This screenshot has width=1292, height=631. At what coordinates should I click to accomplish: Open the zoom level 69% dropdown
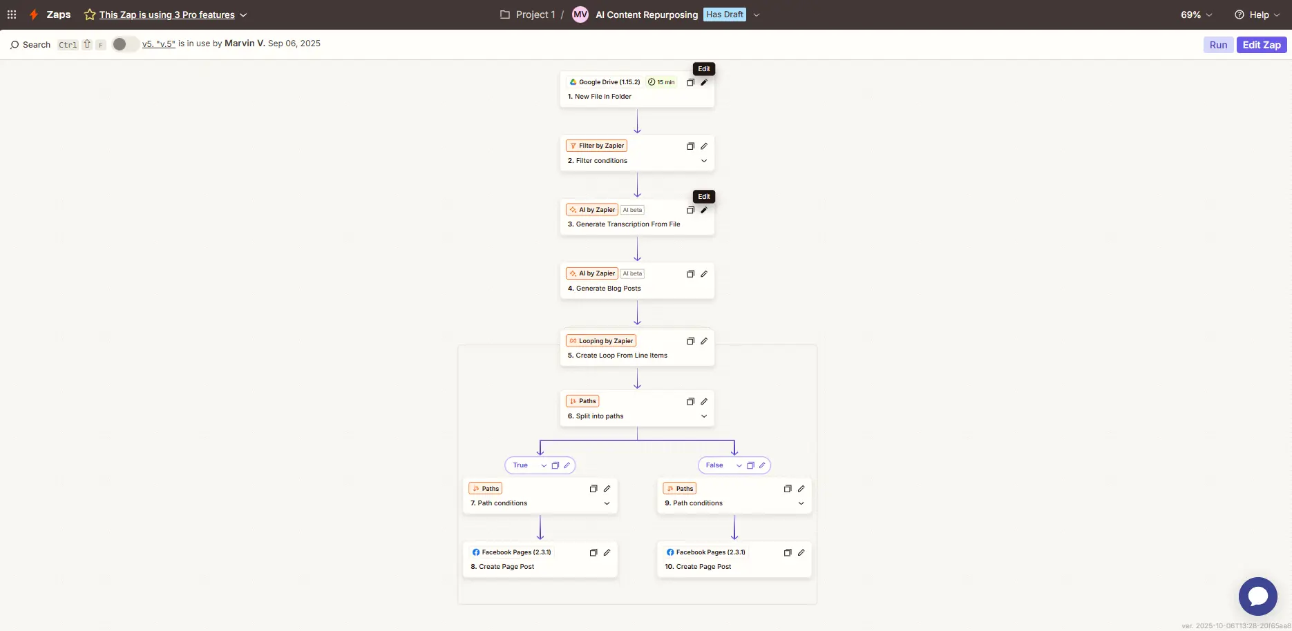click(x=1196, y=14)
